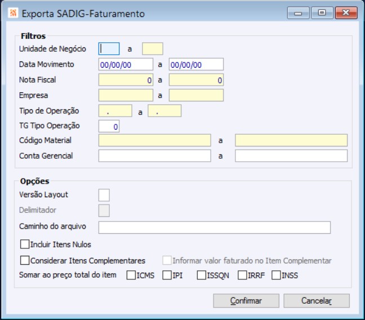Select the Código Material end field

291,140
